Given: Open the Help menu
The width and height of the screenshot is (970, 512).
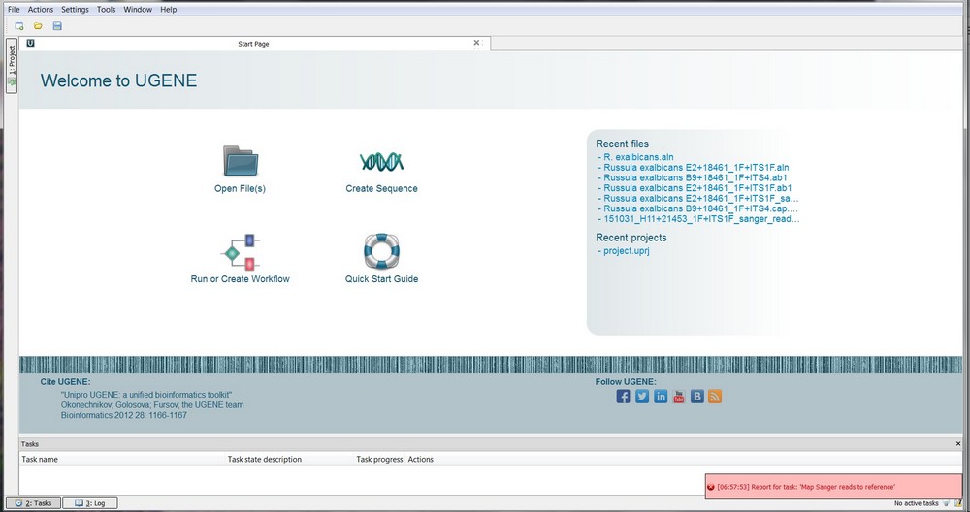Looking at the screenshot, I should [168, 10].
